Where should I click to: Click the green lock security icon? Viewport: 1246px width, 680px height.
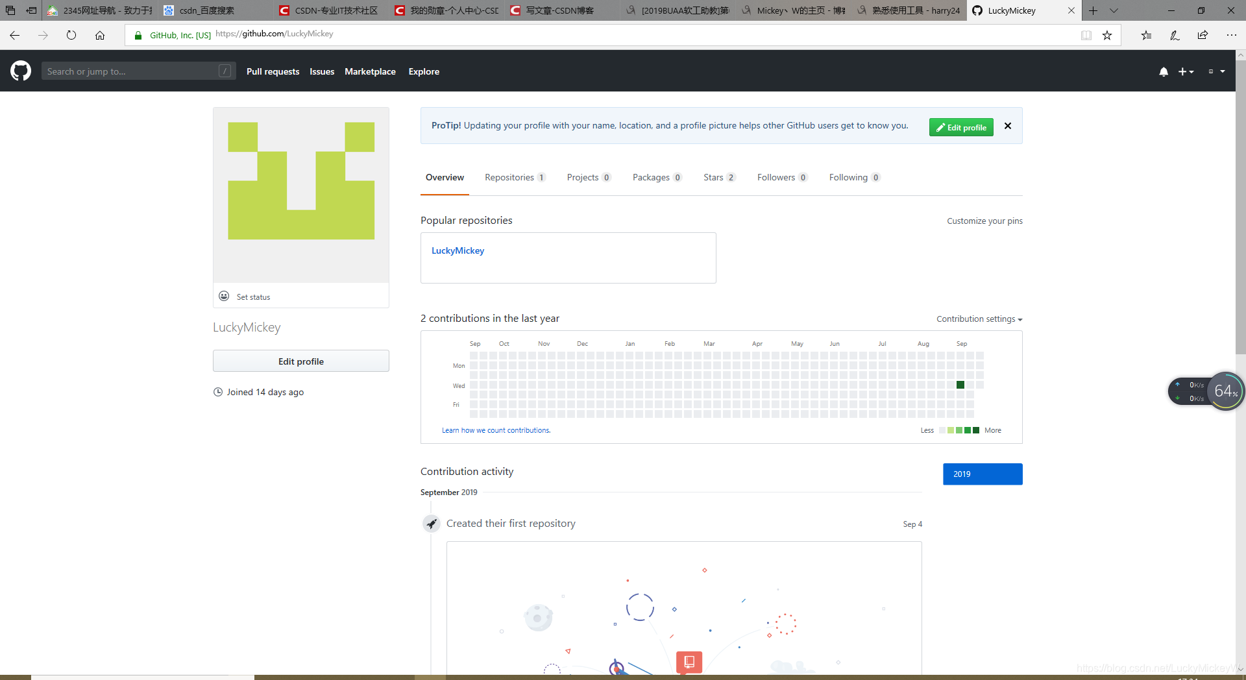point(138,35)
